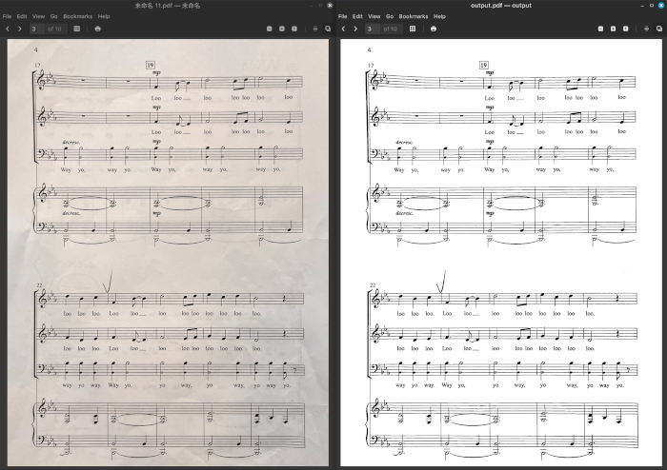Go to previous page in left 未命名 11.pdf window
This screenshot has width=667, height=470.
(8, 29)
